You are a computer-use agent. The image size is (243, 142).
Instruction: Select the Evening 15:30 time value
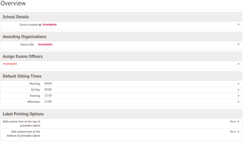click(x=48, y=96)
